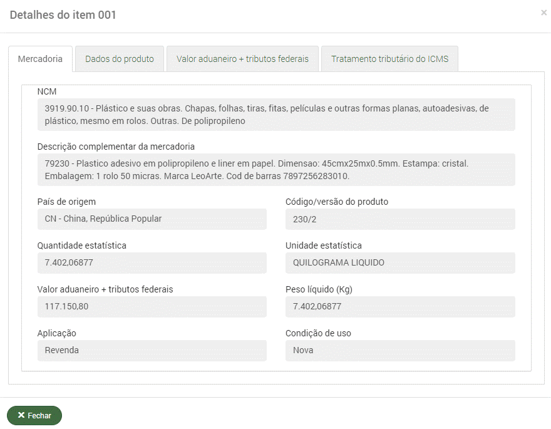Click the País de origem field showing China

(x=152, y=219)
